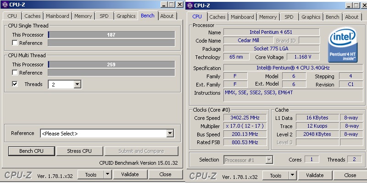
Task: Click Bus Speed value 200.13 MHz
Action: click(x=245, y=134)
